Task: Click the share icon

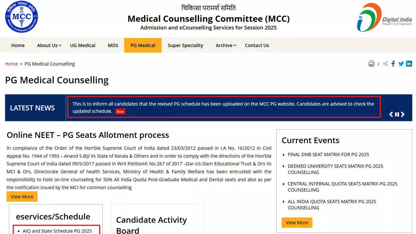Action: coord(385,64)
